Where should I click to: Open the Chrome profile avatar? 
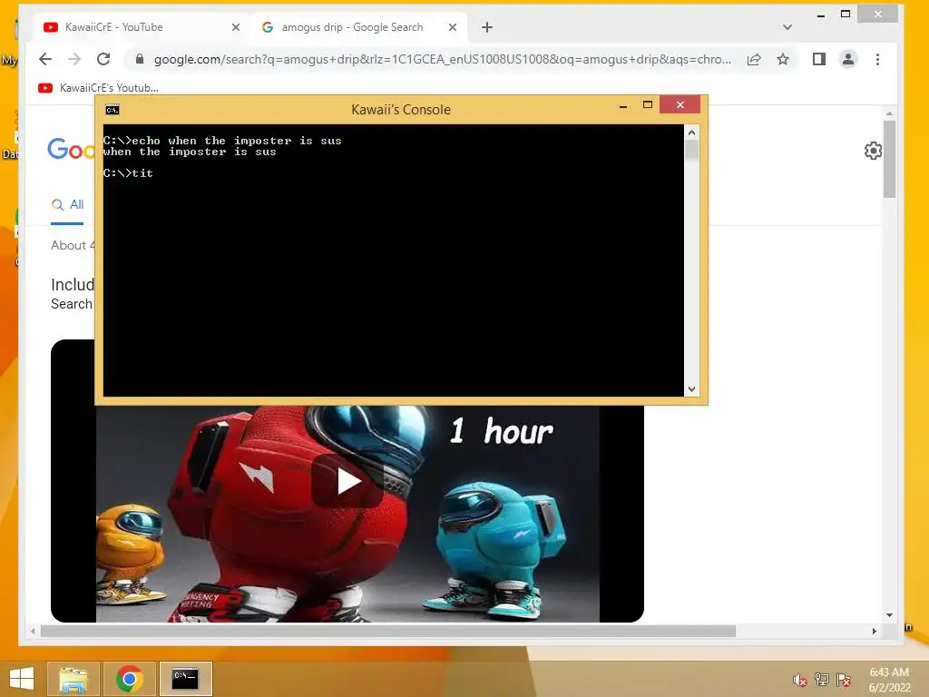[848, 59]
